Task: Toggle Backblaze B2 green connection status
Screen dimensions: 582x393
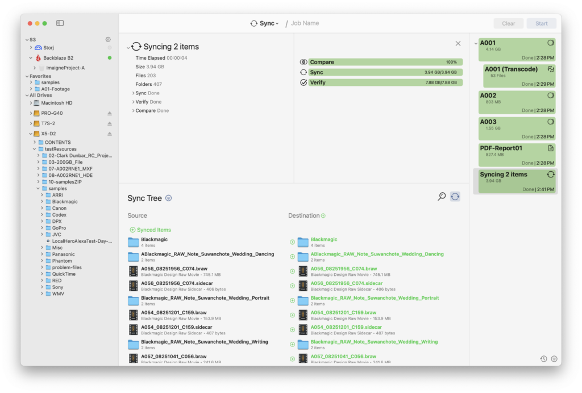Action: point(110,57)
